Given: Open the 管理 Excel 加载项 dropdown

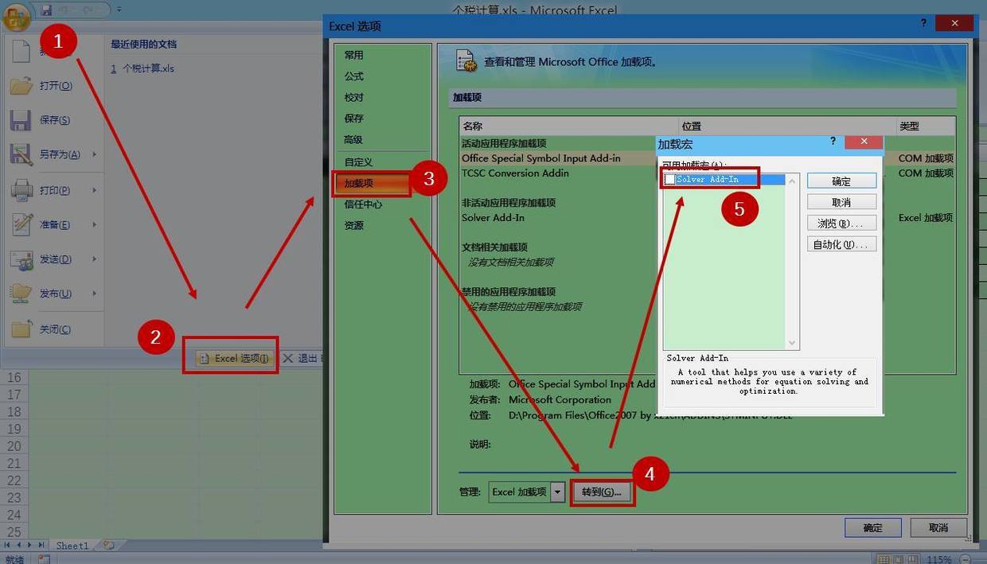Looking at the screenshot, I should pos(557,492).
